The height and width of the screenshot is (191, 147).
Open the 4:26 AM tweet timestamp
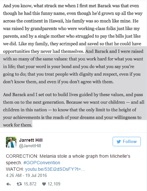tap(27, 175)
